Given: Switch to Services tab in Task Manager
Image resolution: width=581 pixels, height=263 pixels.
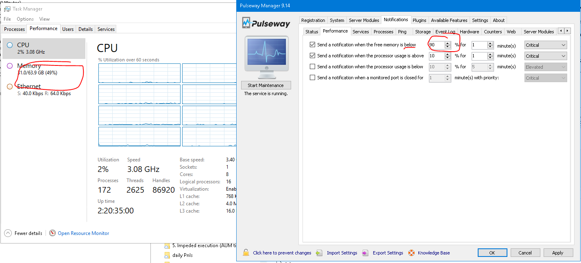Looking at the screenshot, I should tap(106, 29).
